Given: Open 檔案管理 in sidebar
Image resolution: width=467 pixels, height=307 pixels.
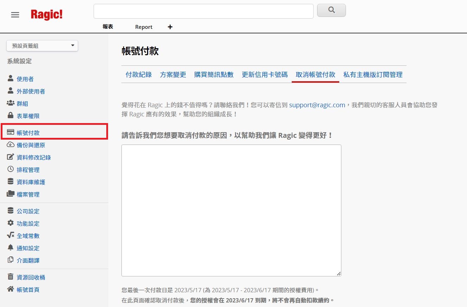Looking at the screenshot, I should coord(28,194).
